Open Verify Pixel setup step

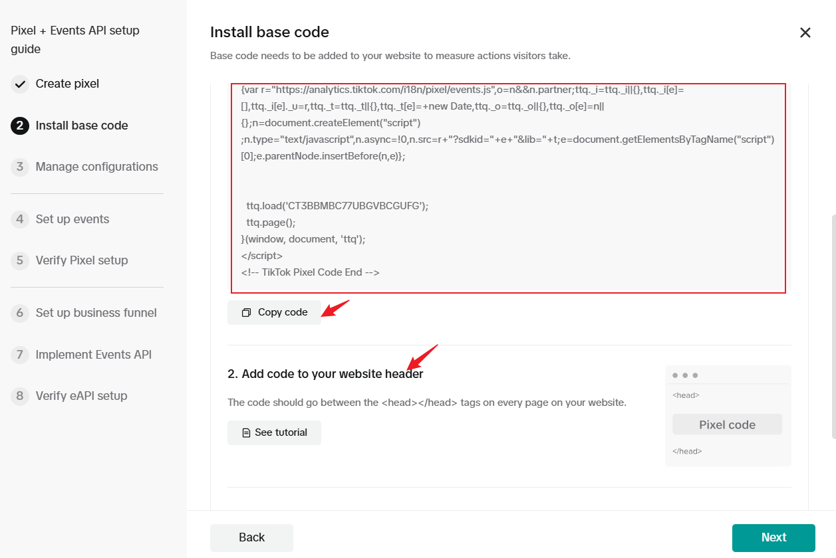click(82, 260)
